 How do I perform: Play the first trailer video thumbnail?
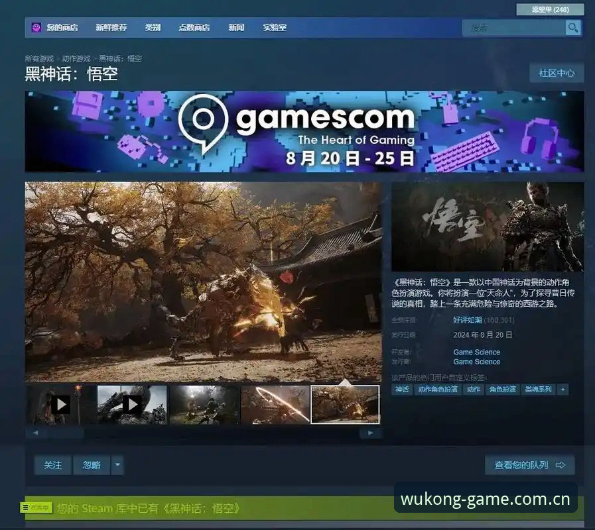click(x=60, y=405)
